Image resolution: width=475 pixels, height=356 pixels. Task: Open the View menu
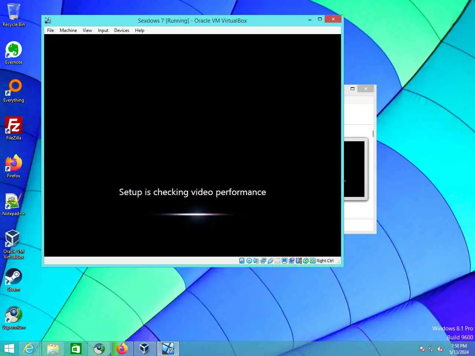(87, 30)
